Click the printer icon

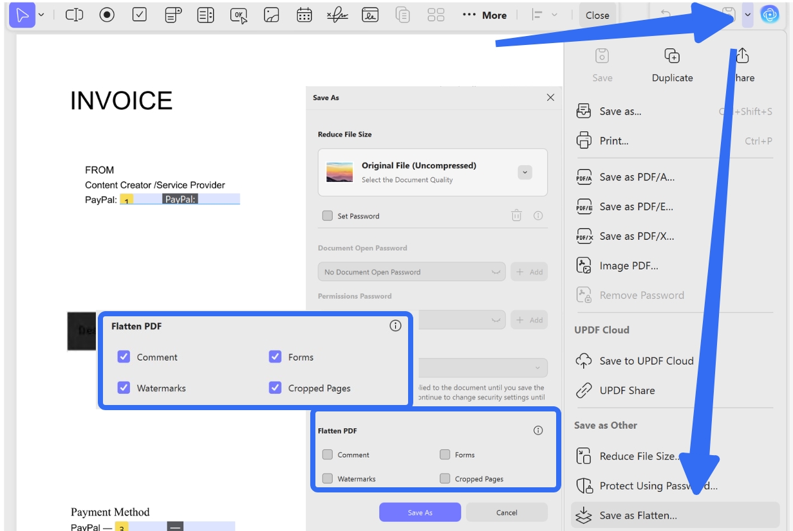click(583, 140)
